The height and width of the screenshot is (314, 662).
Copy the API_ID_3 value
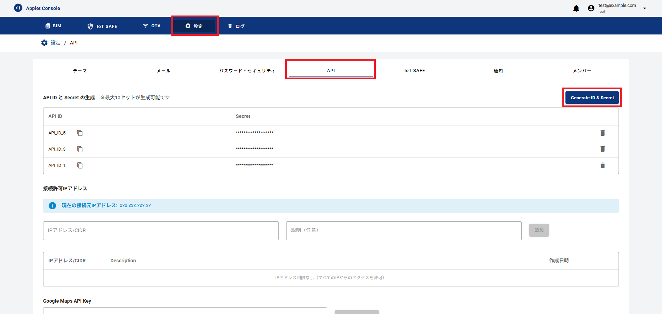(x=80, y=149)
